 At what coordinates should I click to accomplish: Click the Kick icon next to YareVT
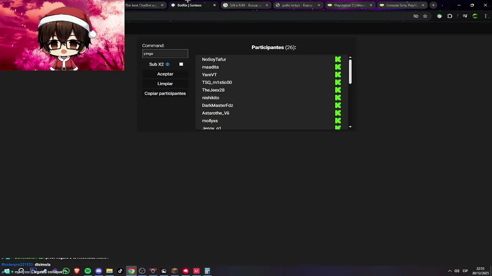338,75
